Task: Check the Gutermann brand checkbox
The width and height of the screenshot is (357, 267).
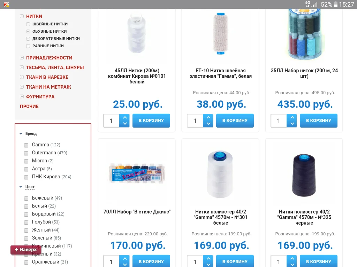Action: pyautogui.click(x=26, y=153)
